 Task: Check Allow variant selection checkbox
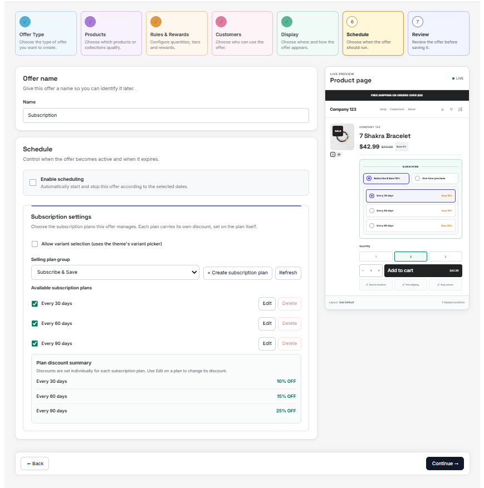(x=35, y=244)
